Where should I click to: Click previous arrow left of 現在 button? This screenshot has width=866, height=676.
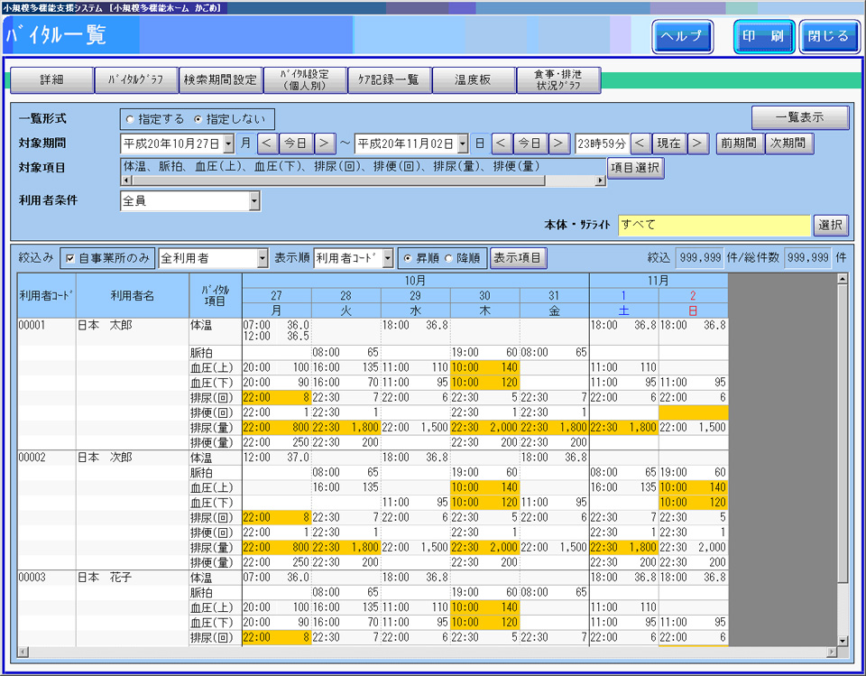coord(640,144)
